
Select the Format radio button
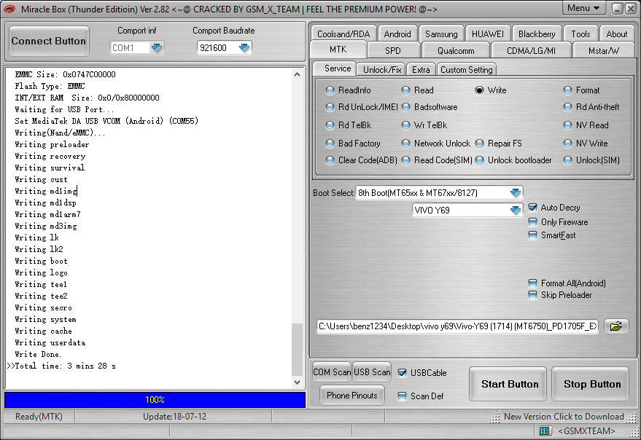567,90
